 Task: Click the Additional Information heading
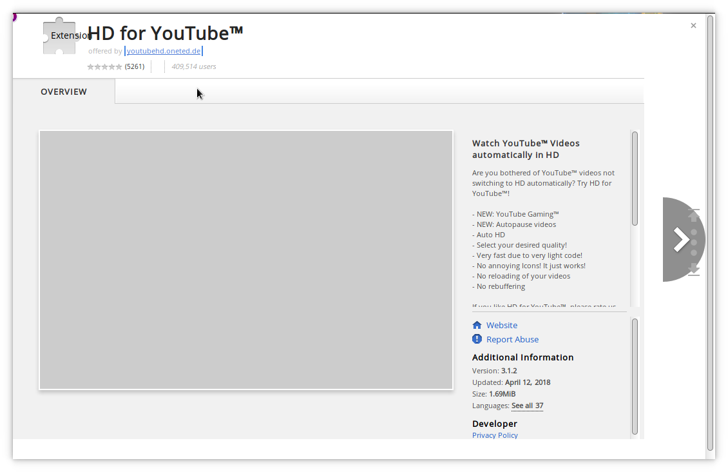(522, 357)
